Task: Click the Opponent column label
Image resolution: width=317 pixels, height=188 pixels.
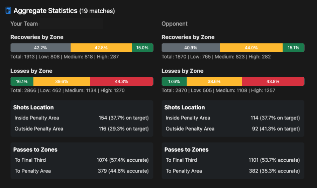Action: pos(174,24)
